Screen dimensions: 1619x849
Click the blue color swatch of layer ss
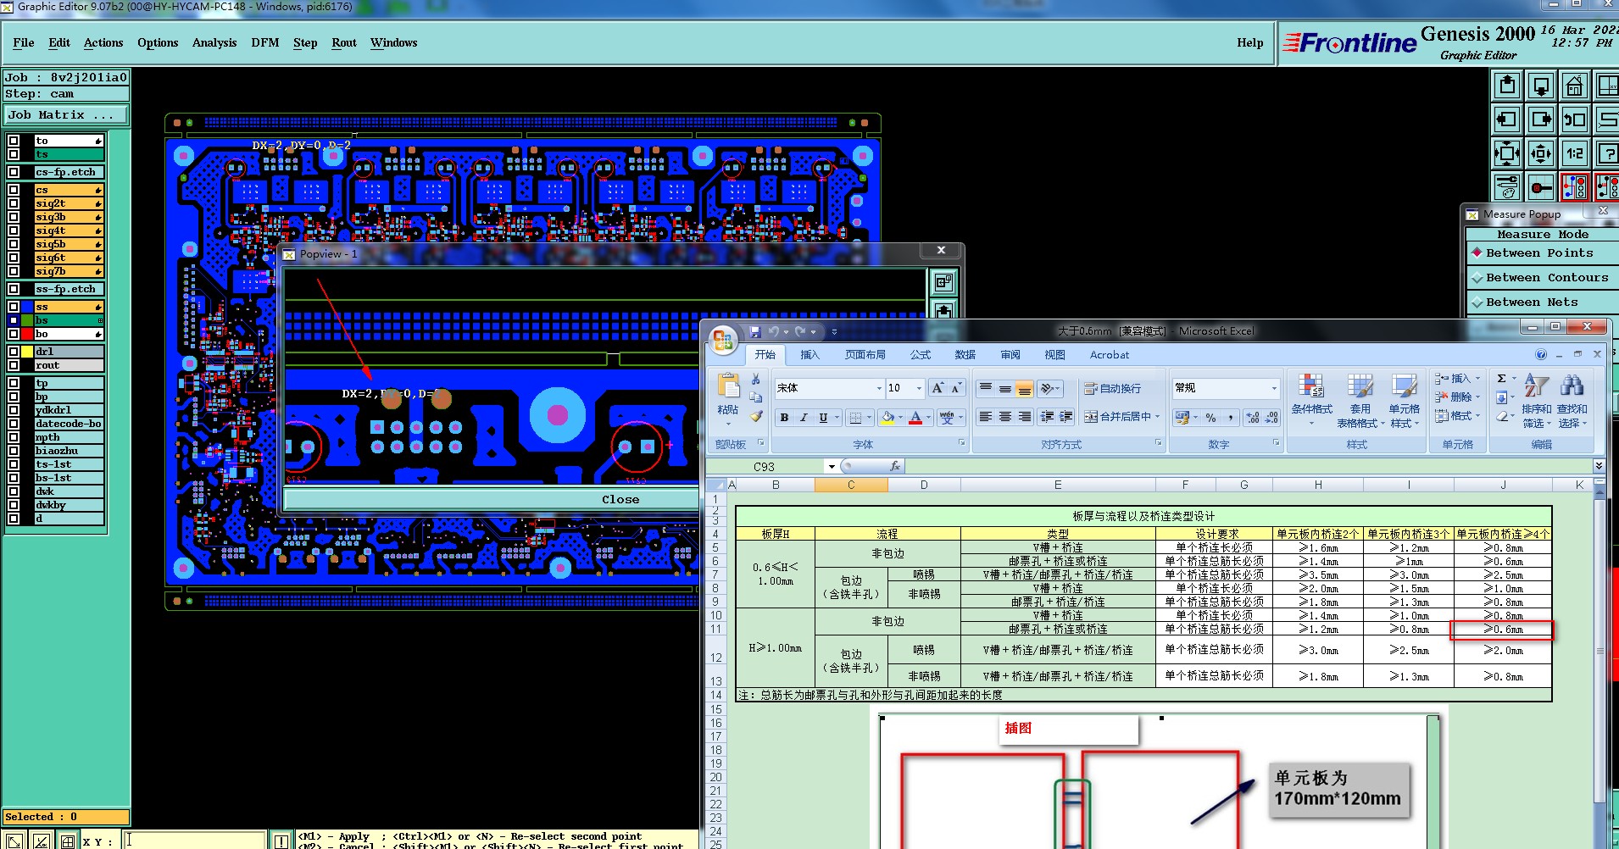(x=27, y=307)
